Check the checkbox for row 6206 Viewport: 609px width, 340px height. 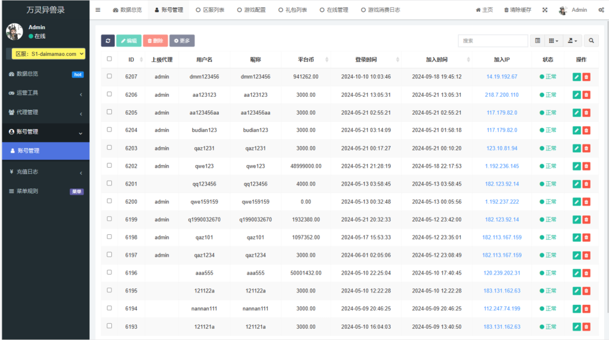[x=109, y=95]
